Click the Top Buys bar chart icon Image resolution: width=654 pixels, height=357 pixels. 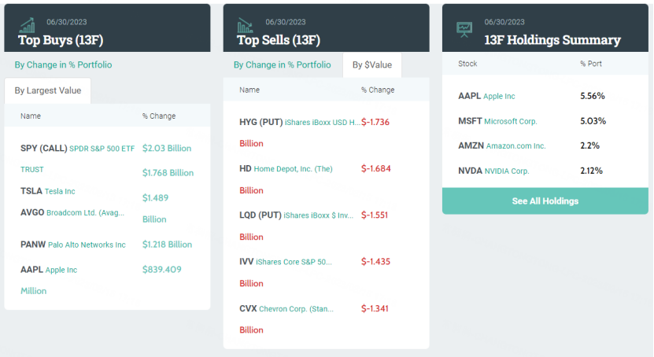point(27,27)
